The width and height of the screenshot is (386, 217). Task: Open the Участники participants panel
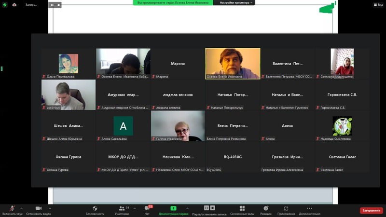coord(122,210)
